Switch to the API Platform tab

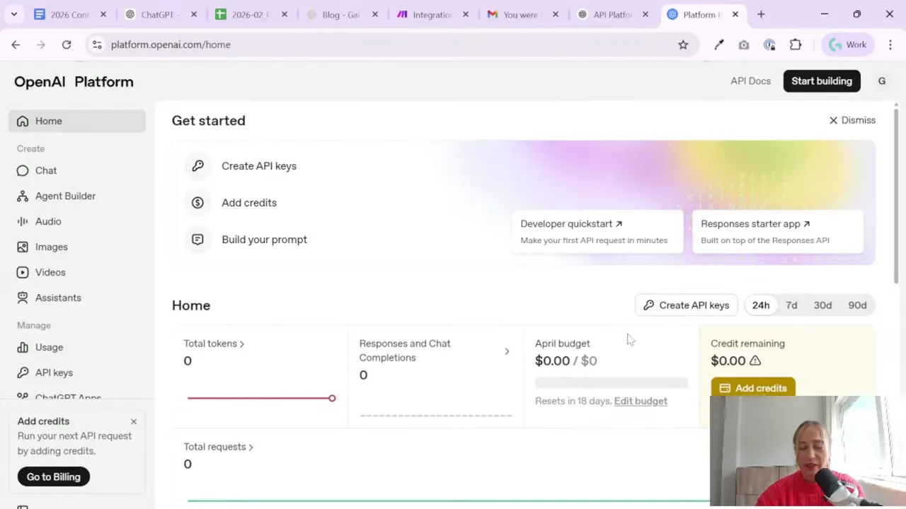[614, 14]
